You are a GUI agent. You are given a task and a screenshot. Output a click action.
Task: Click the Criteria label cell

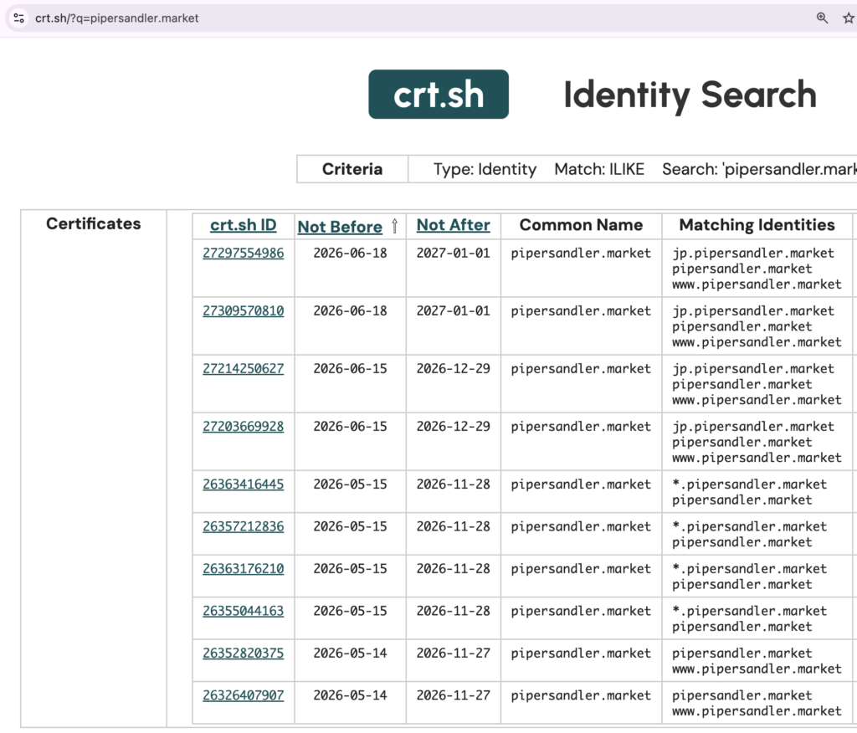click(352, 169)
